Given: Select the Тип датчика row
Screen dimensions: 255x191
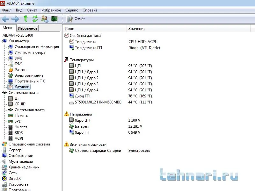Looking at the screenshot, I should point(112,42).
